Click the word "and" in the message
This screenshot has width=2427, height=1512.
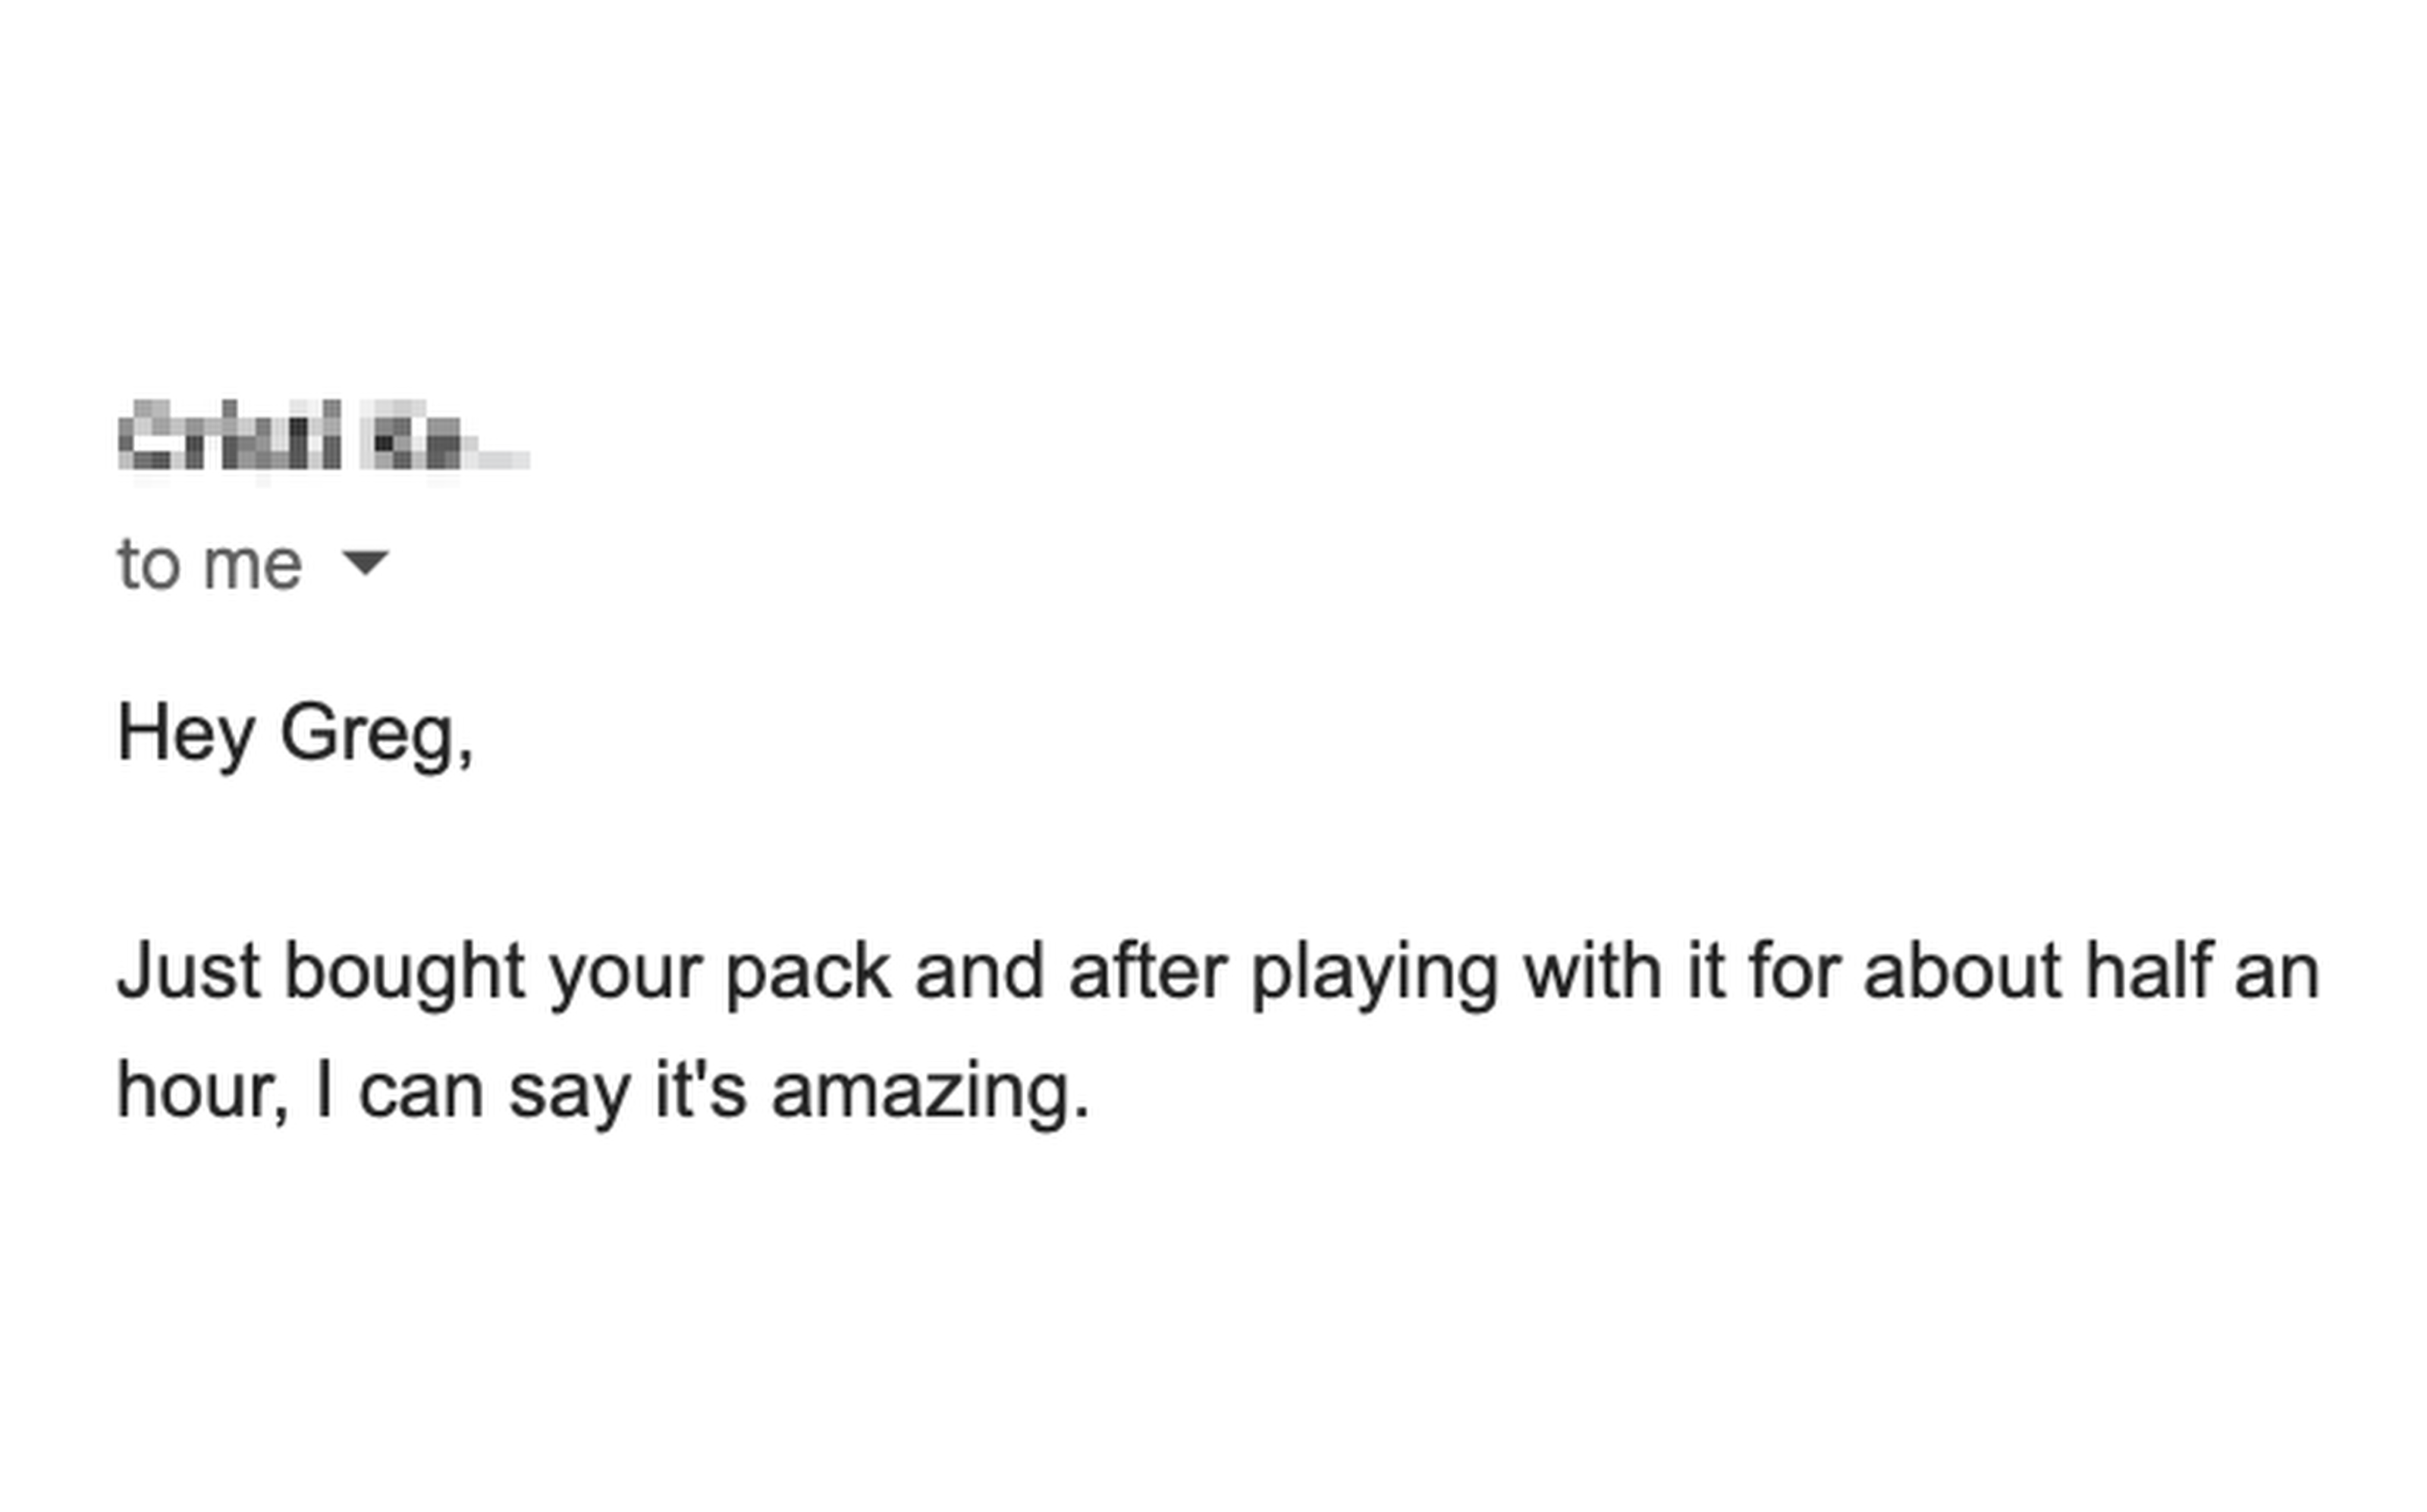point(979,971)
